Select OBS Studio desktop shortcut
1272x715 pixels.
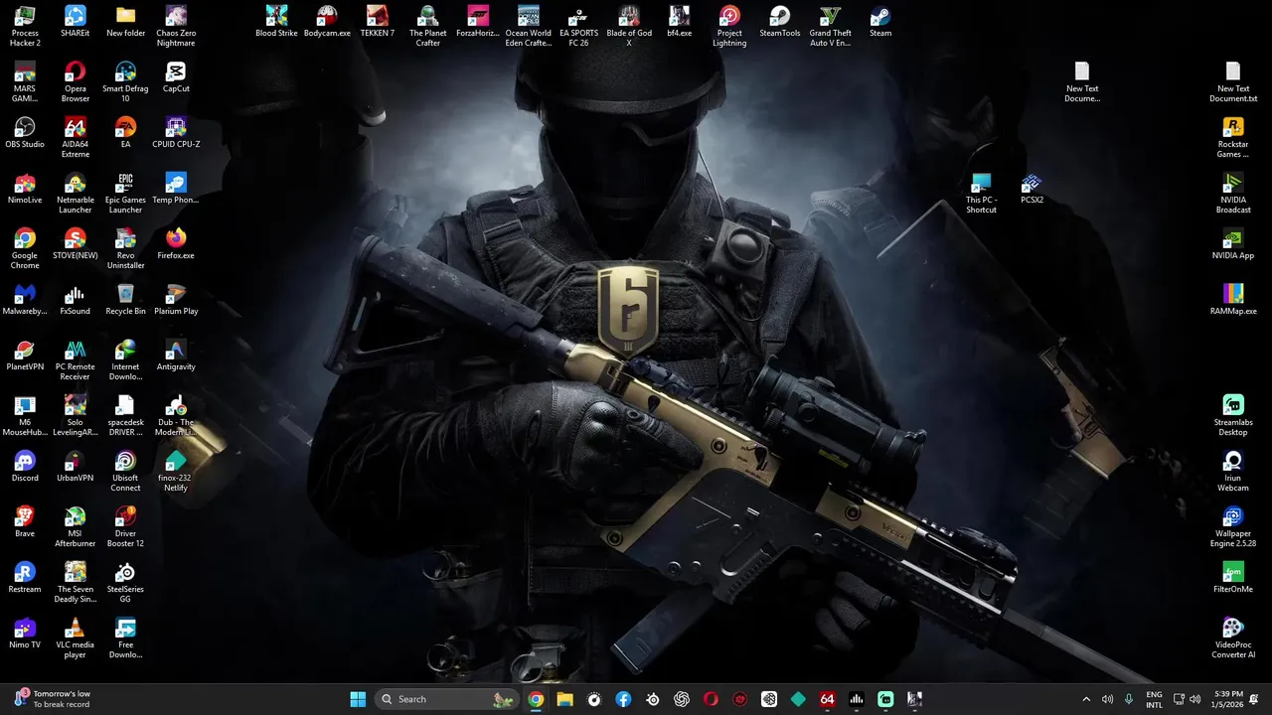(25, 132)
